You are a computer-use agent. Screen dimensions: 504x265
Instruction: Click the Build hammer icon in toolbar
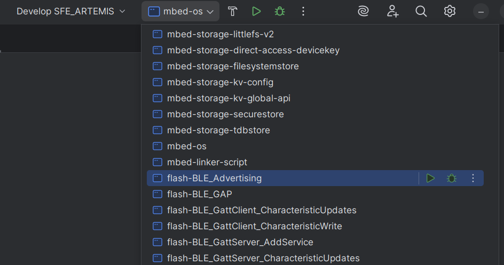coord(232,12)
